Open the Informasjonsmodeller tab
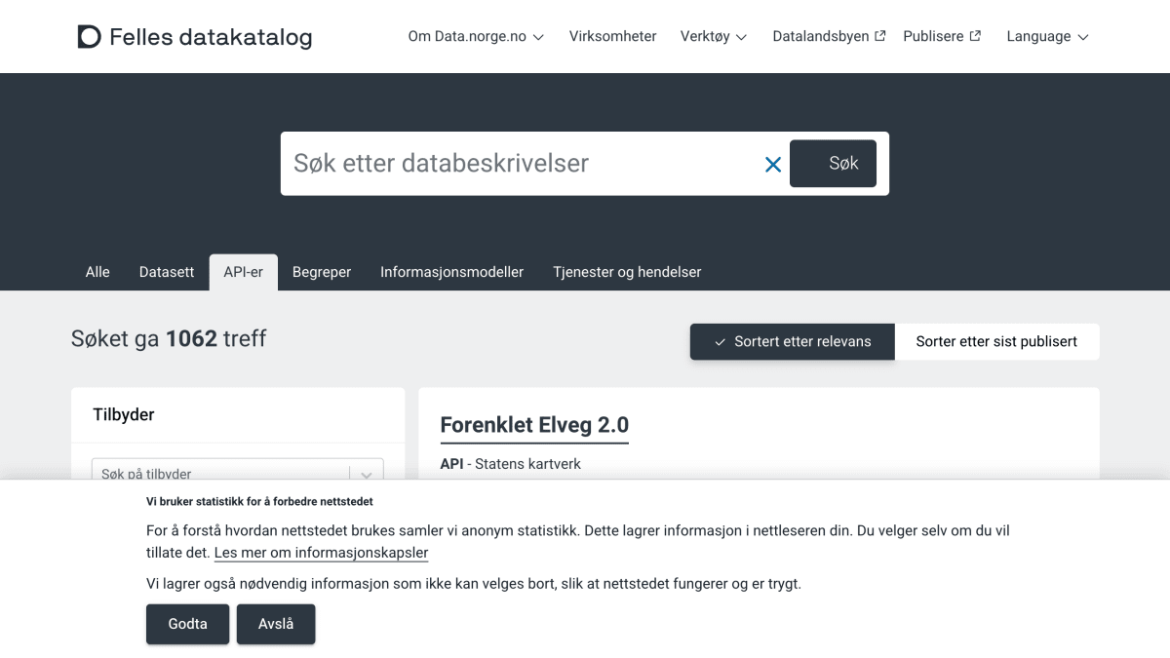Screen dimensions: 1170x658 pyautogui.click(x=452, y=272)
